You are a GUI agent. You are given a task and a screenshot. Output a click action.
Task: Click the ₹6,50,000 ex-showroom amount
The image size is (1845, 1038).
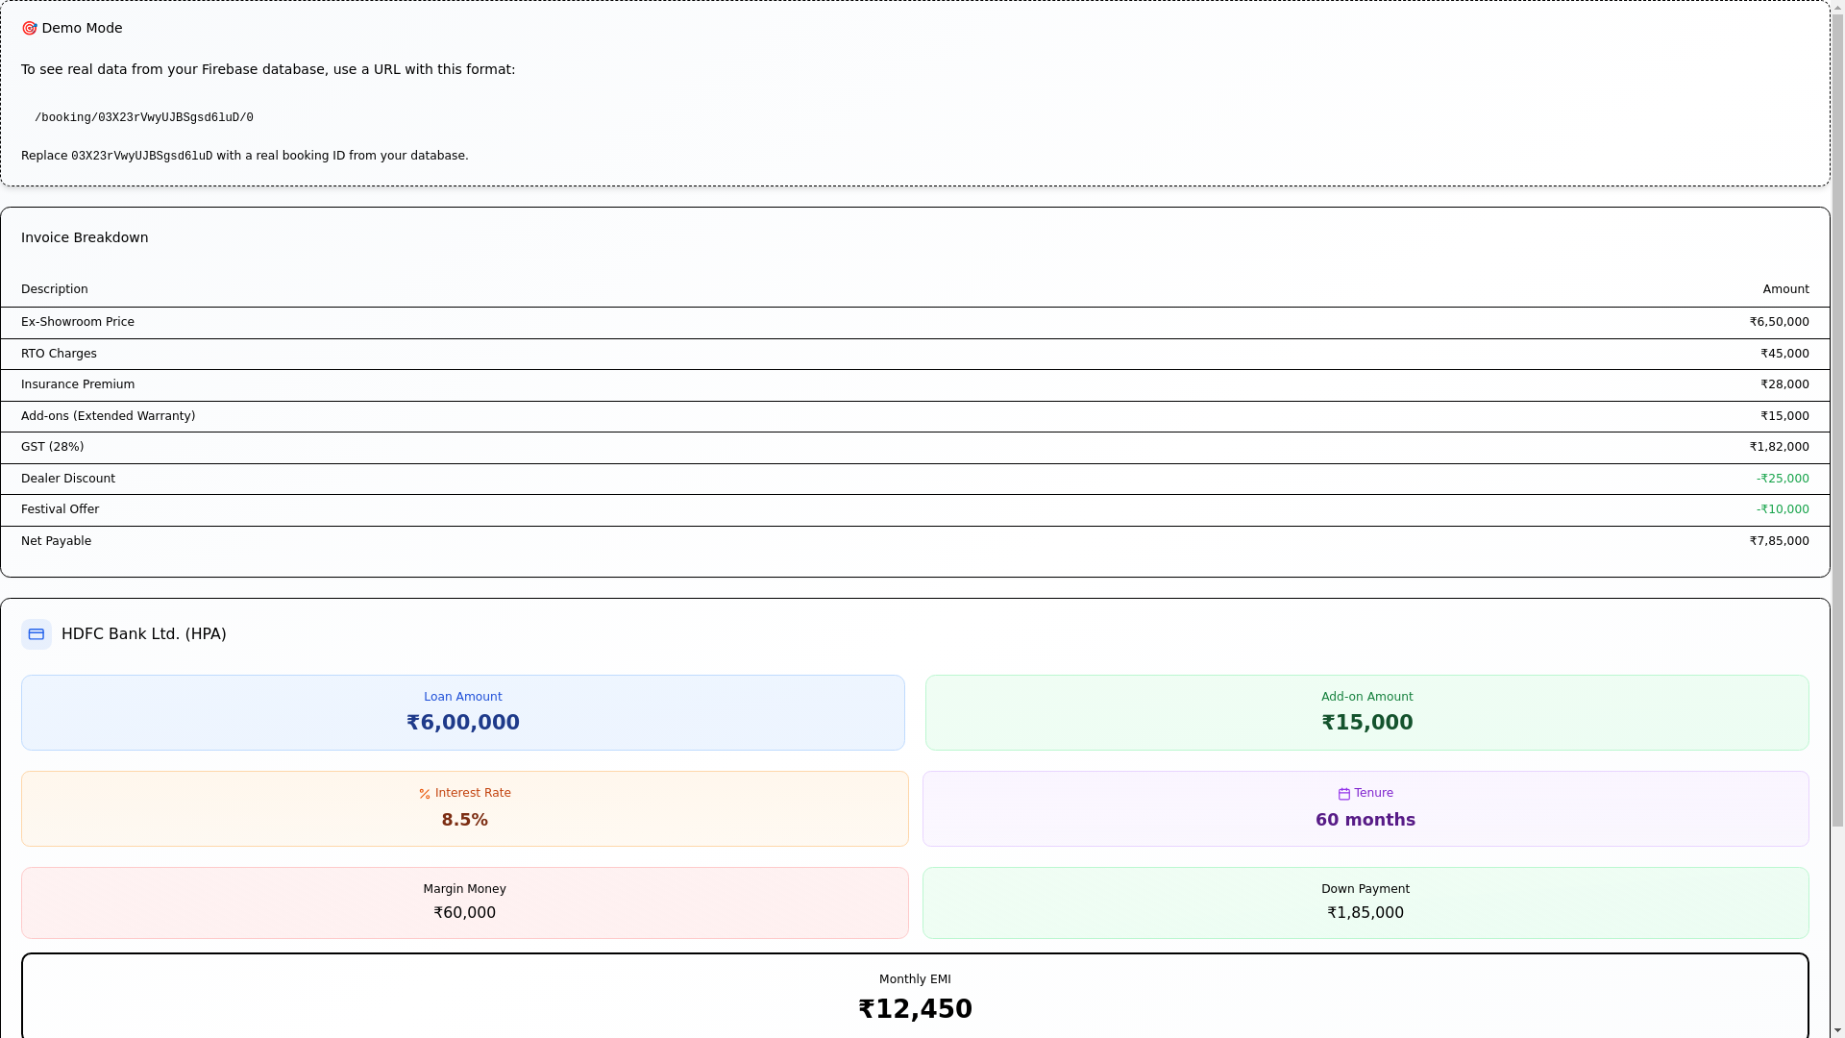[1779, 322]
